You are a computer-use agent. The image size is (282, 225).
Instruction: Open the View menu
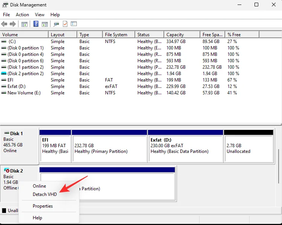coord(40,15)
